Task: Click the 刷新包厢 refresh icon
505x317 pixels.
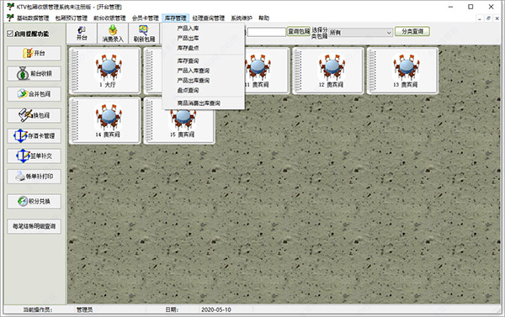Action: coord(144,33)
